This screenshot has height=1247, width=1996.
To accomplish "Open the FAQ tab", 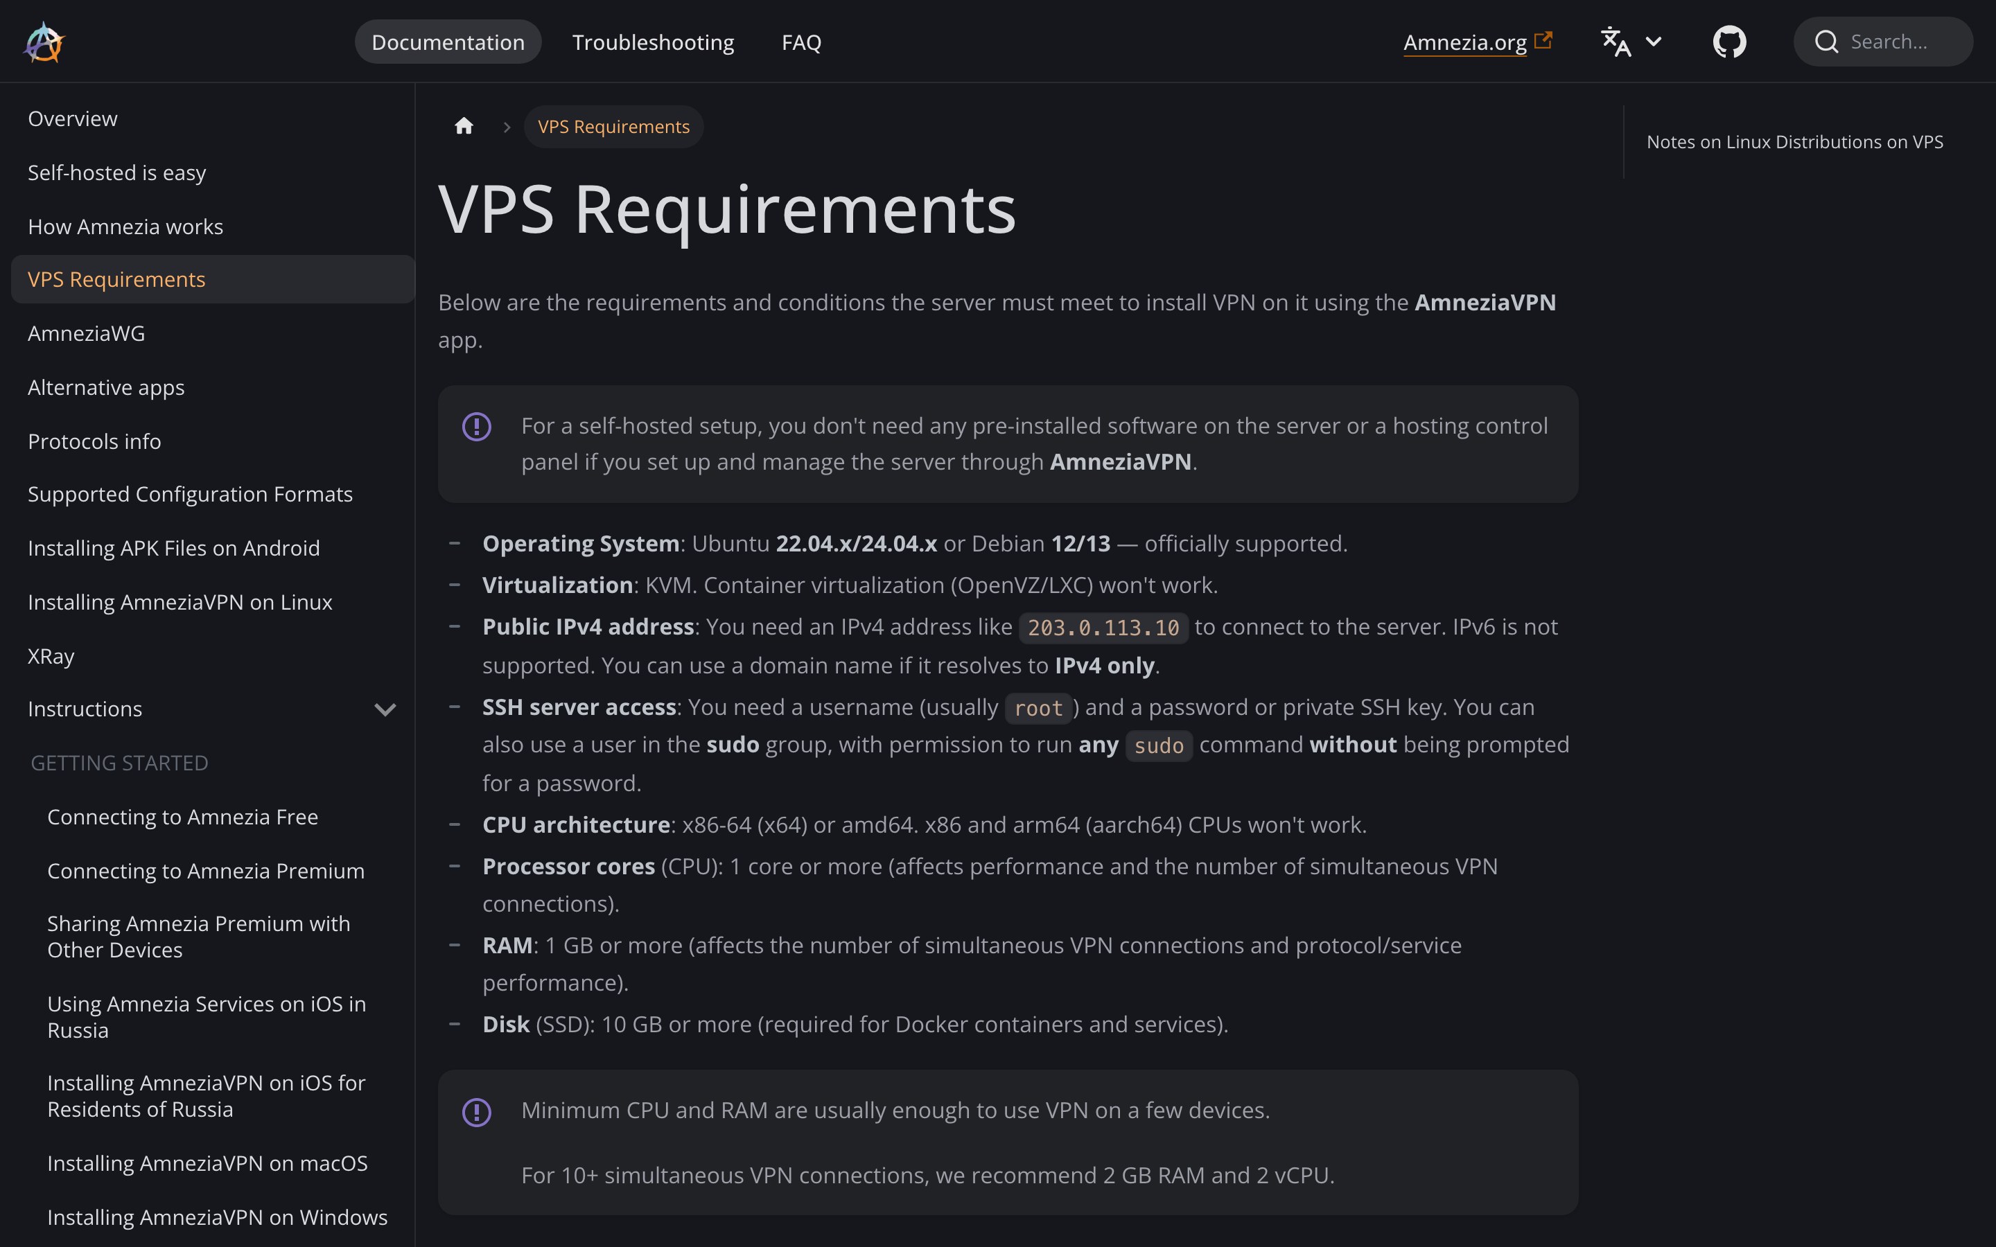I will (801, 42).
